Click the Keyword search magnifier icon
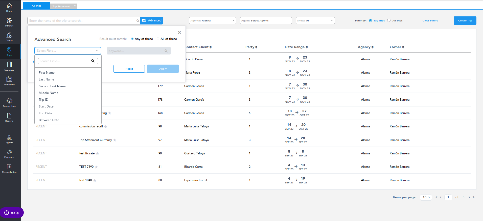The width and height of the screenshot is (483, 221). point(166,51)
